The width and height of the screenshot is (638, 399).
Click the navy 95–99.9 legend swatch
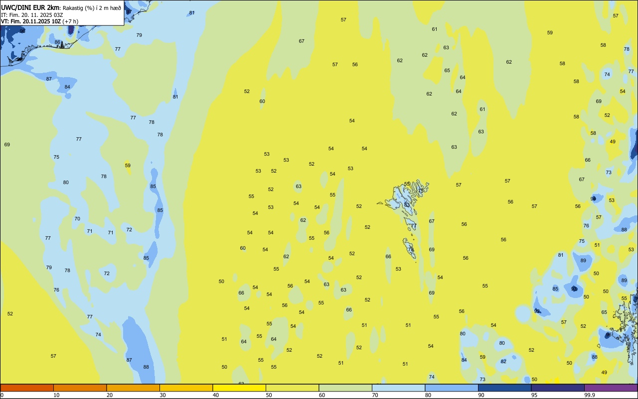(558, 388)
